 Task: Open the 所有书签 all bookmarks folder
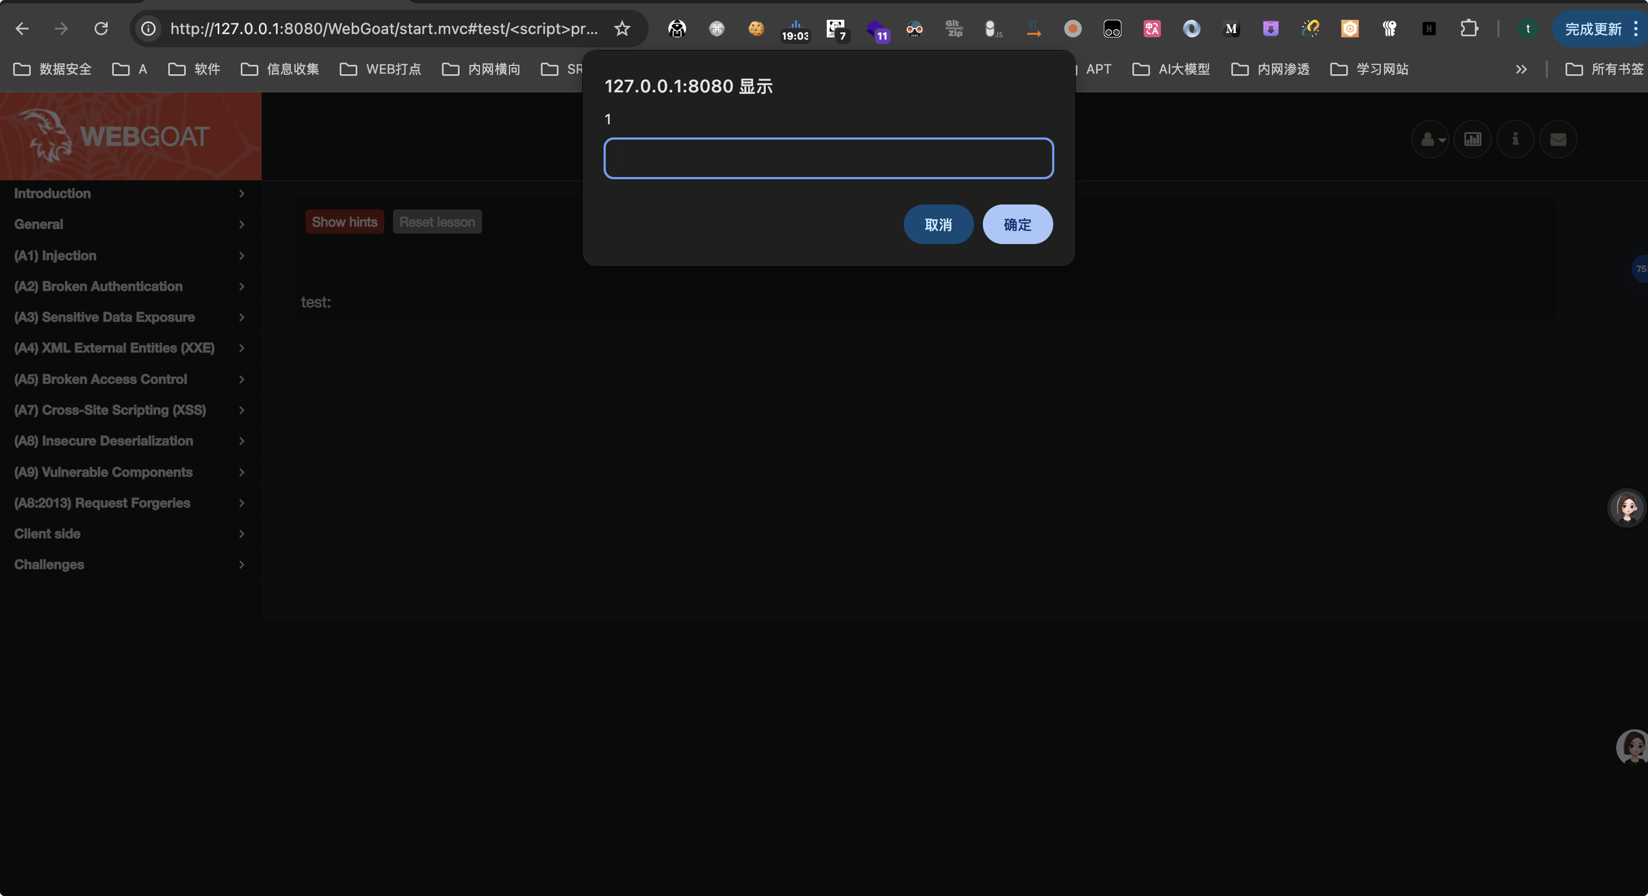pyautogui.click(x=1605, y=69)
